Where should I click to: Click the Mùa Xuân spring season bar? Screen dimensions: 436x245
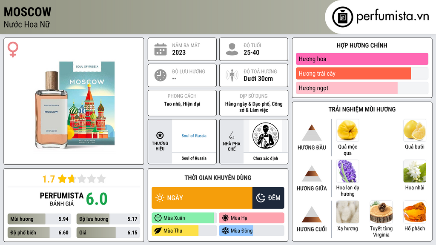(184, 218)
